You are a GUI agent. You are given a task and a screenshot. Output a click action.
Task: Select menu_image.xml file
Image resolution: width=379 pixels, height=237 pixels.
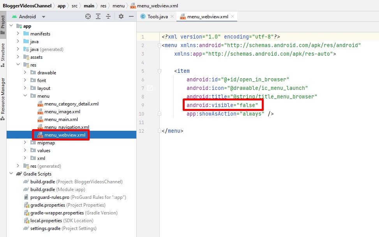(x=62, y=112)
